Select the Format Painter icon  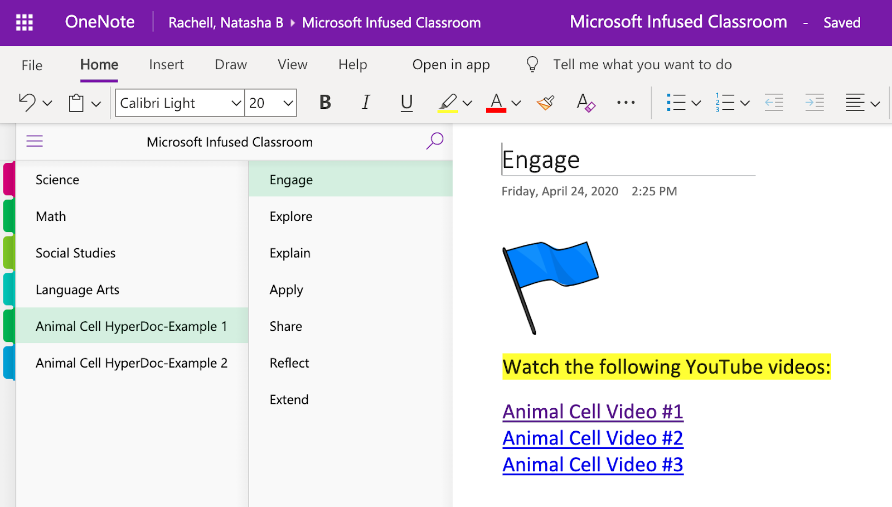click(545, 103)
